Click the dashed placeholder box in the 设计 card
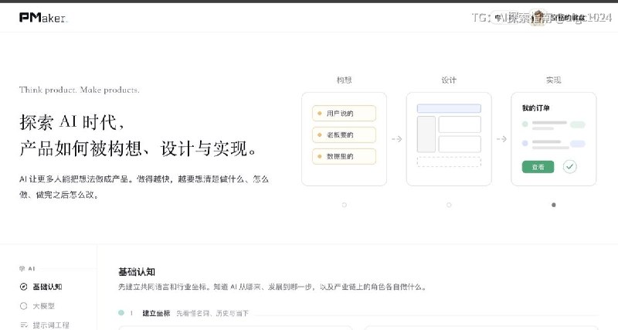The height and width of the screenshot is (330, 618). click(449, 162)
